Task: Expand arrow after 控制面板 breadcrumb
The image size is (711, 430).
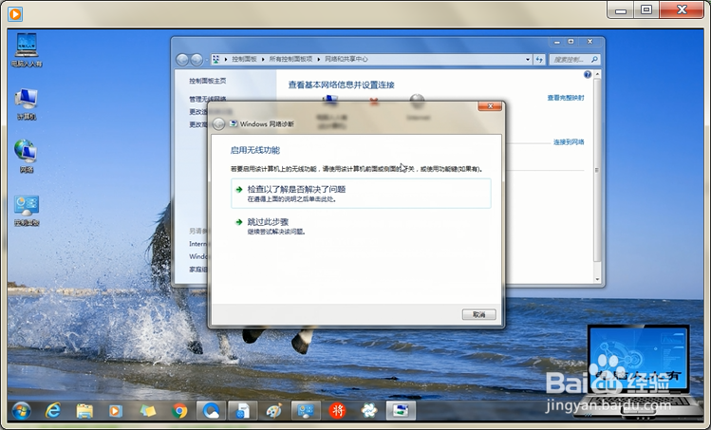Action: tap(263, 60)
